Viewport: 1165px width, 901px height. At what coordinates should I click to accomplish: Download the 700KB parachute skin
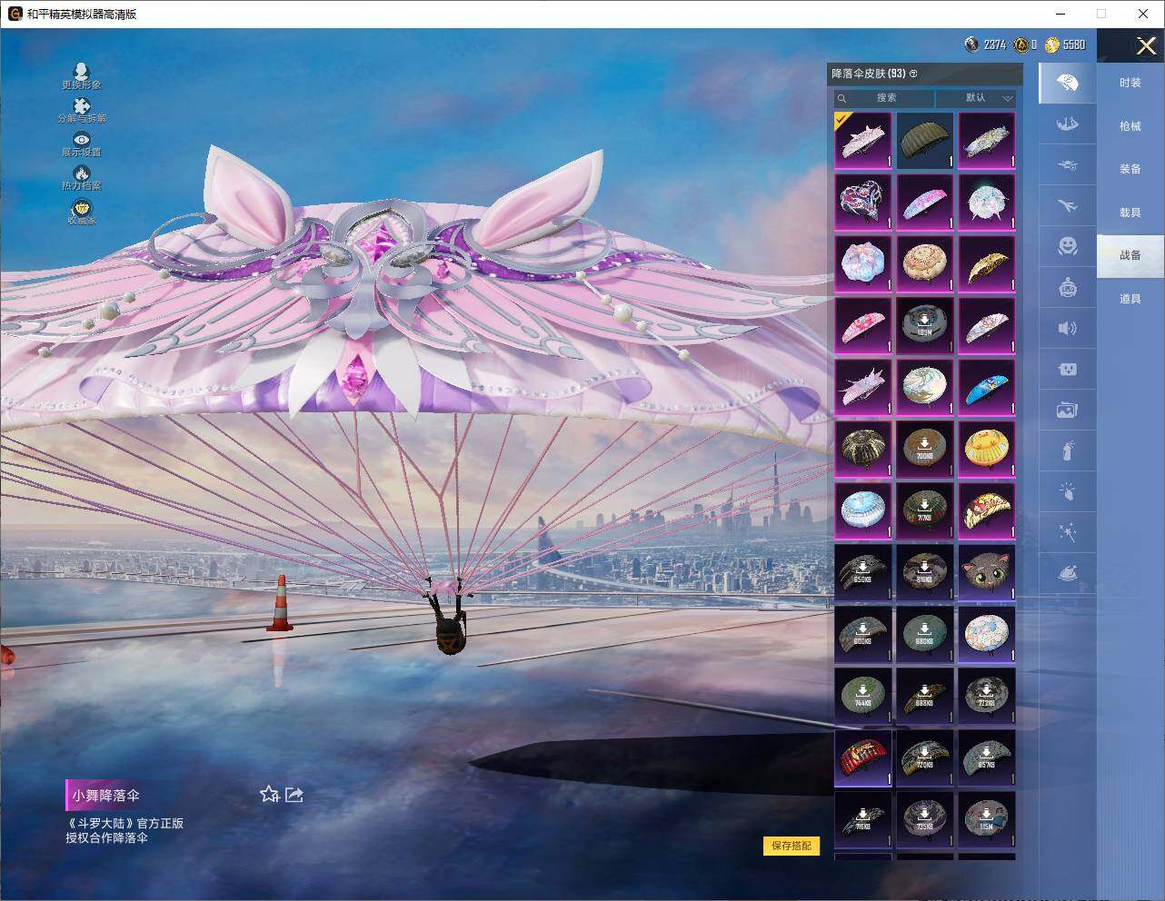924,450
